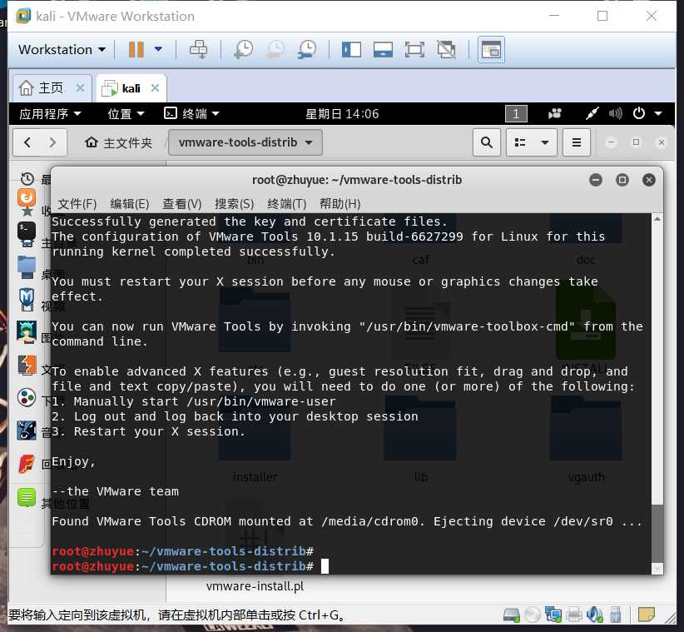
Task: Open the view options dropdown arrow
Action: click(x=545, y=142)
